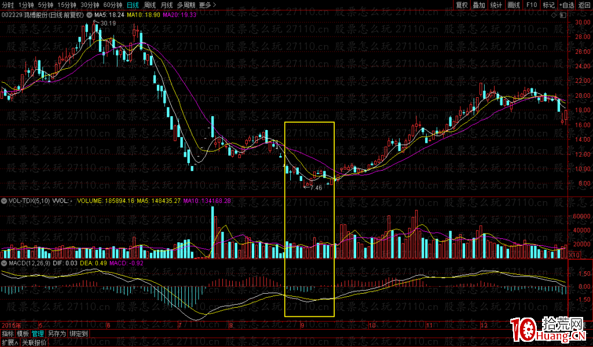Switch to 月线 monthly chart
The width and height of the screenshot is (593, 347).
[x=166, y=5]
